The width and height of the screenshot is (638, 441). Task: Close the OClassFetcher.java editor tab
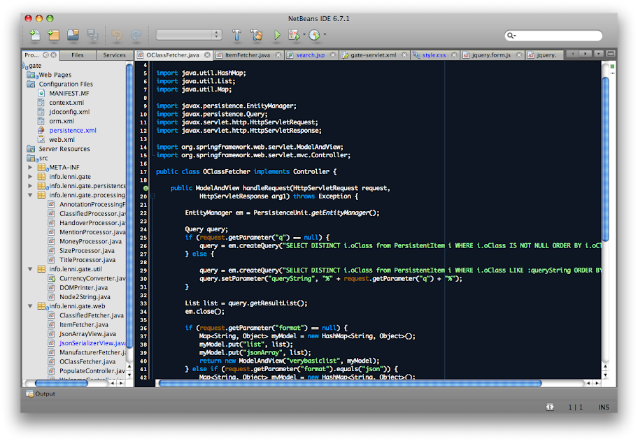(206, 55)
